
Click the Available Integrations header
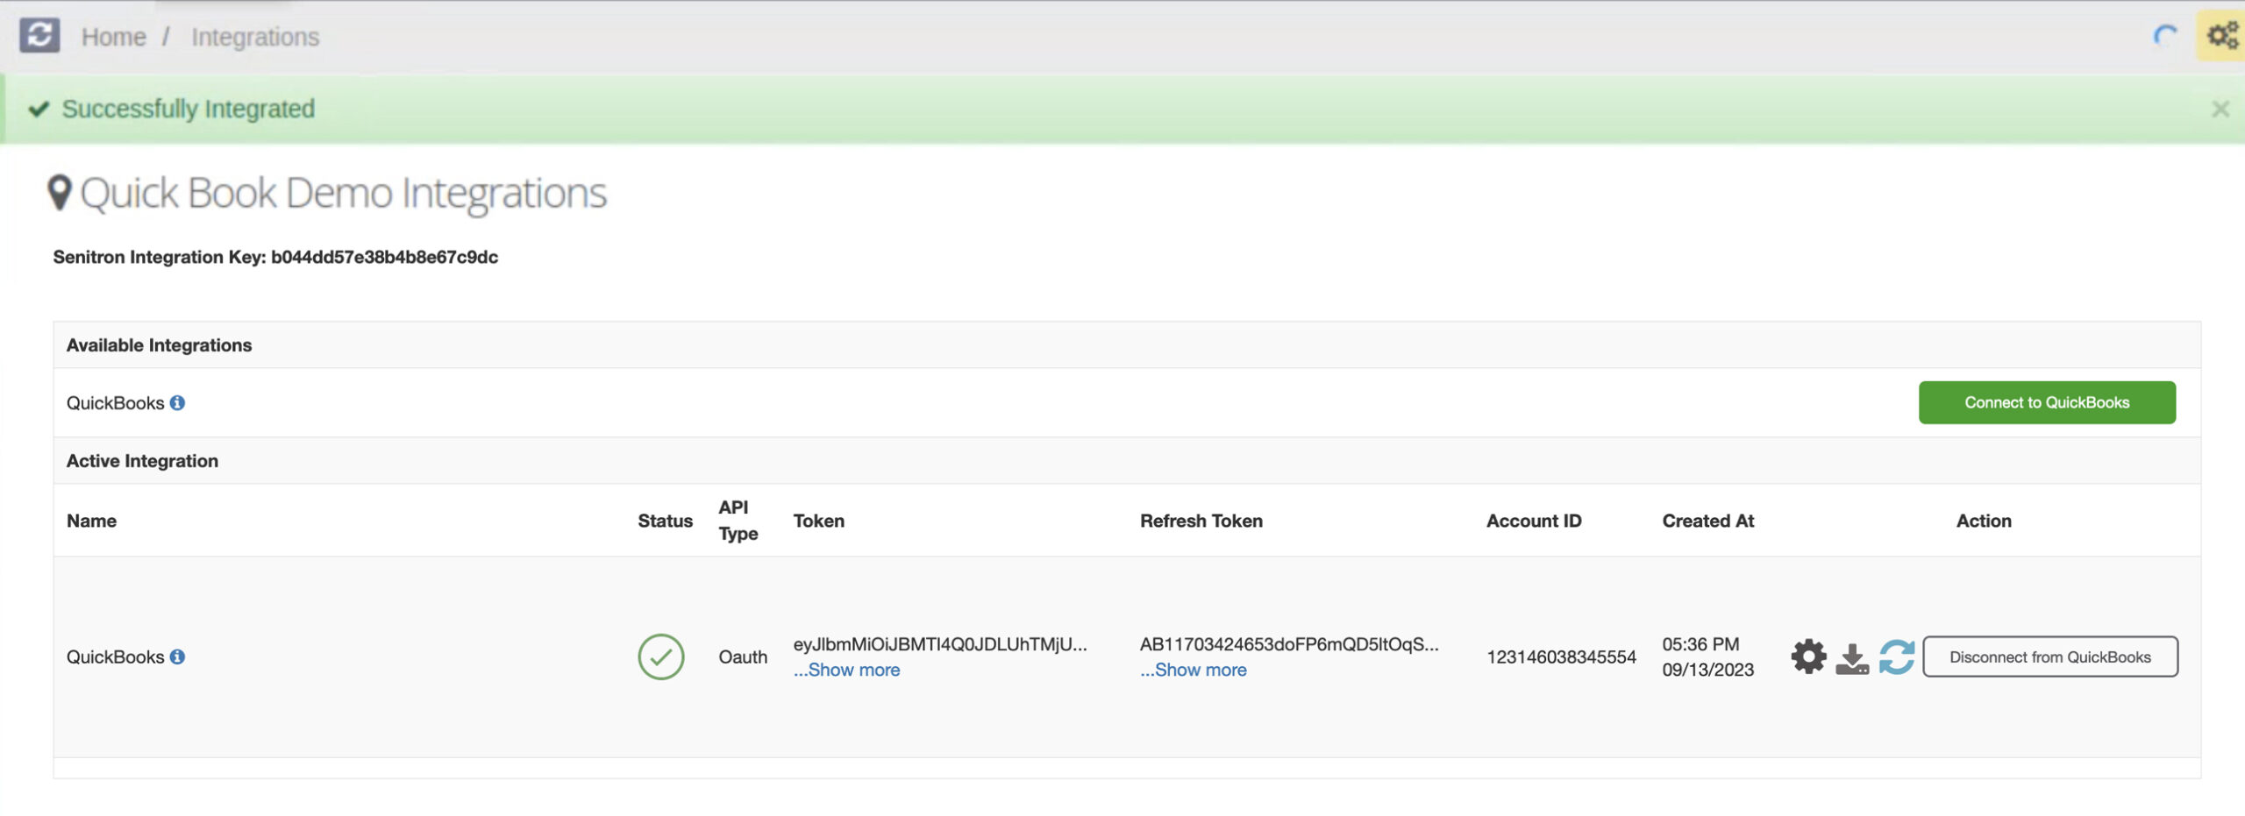[x=159, y=345]
